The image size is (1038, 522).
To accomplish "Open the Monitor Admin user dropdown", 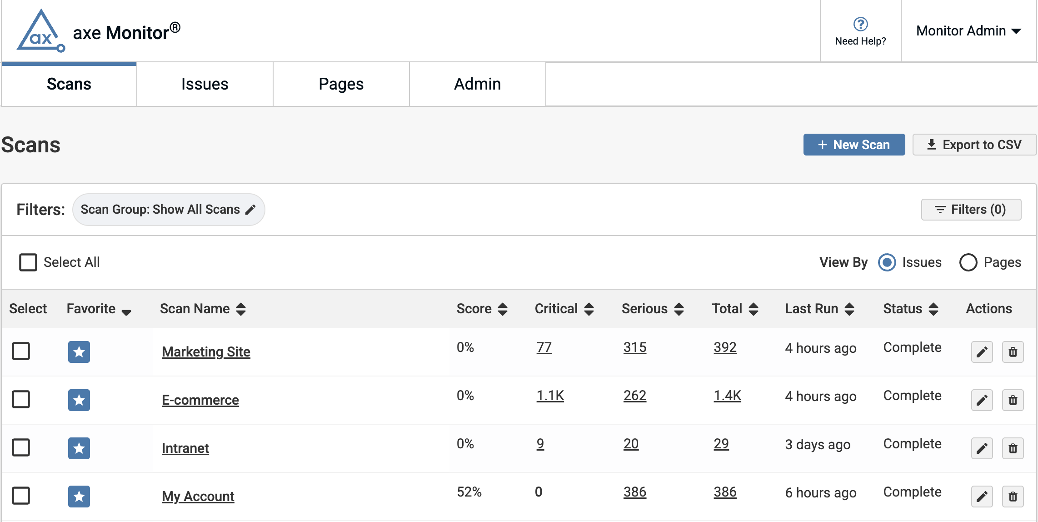I will click(x=968, y=31).
